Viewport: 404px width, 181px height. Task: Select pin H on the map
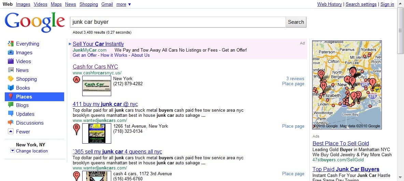click(323, 86)
